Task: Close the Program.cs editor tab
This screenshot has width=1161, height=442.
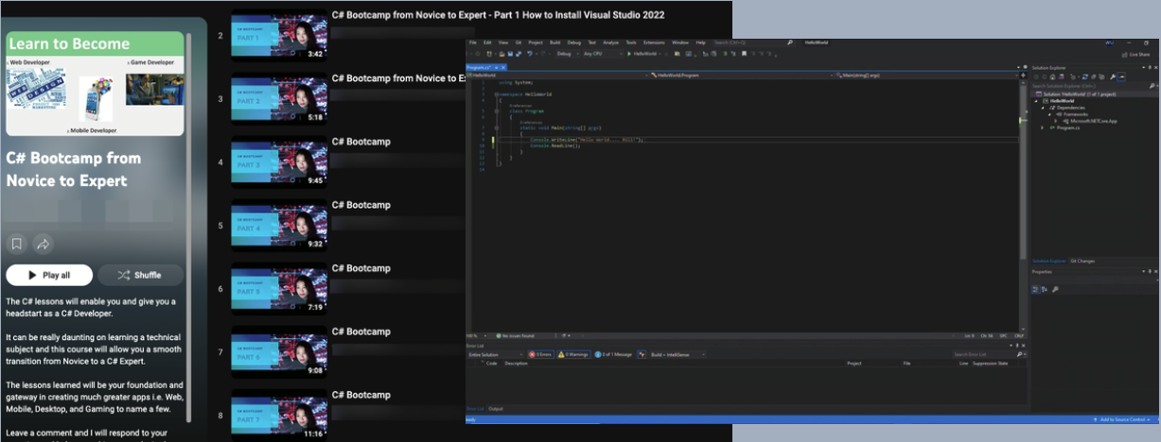Action: [x=503, y=67]
